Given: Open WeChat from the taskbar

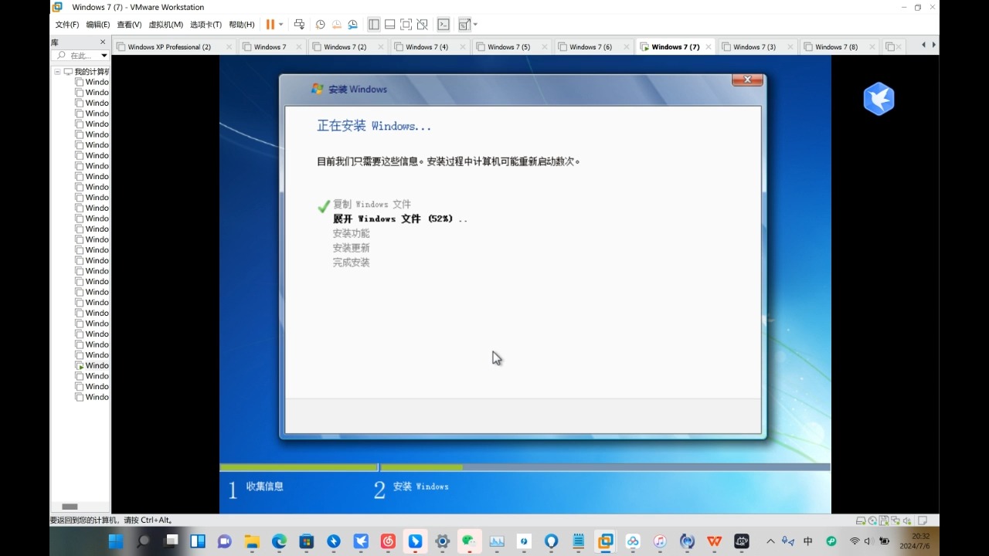Looking at the screenshot, I should tap(469, 541).
